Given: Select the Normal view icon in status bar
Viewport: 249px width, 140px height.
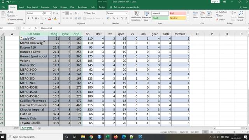Looking at the screenshot, I should coord(205,132).
